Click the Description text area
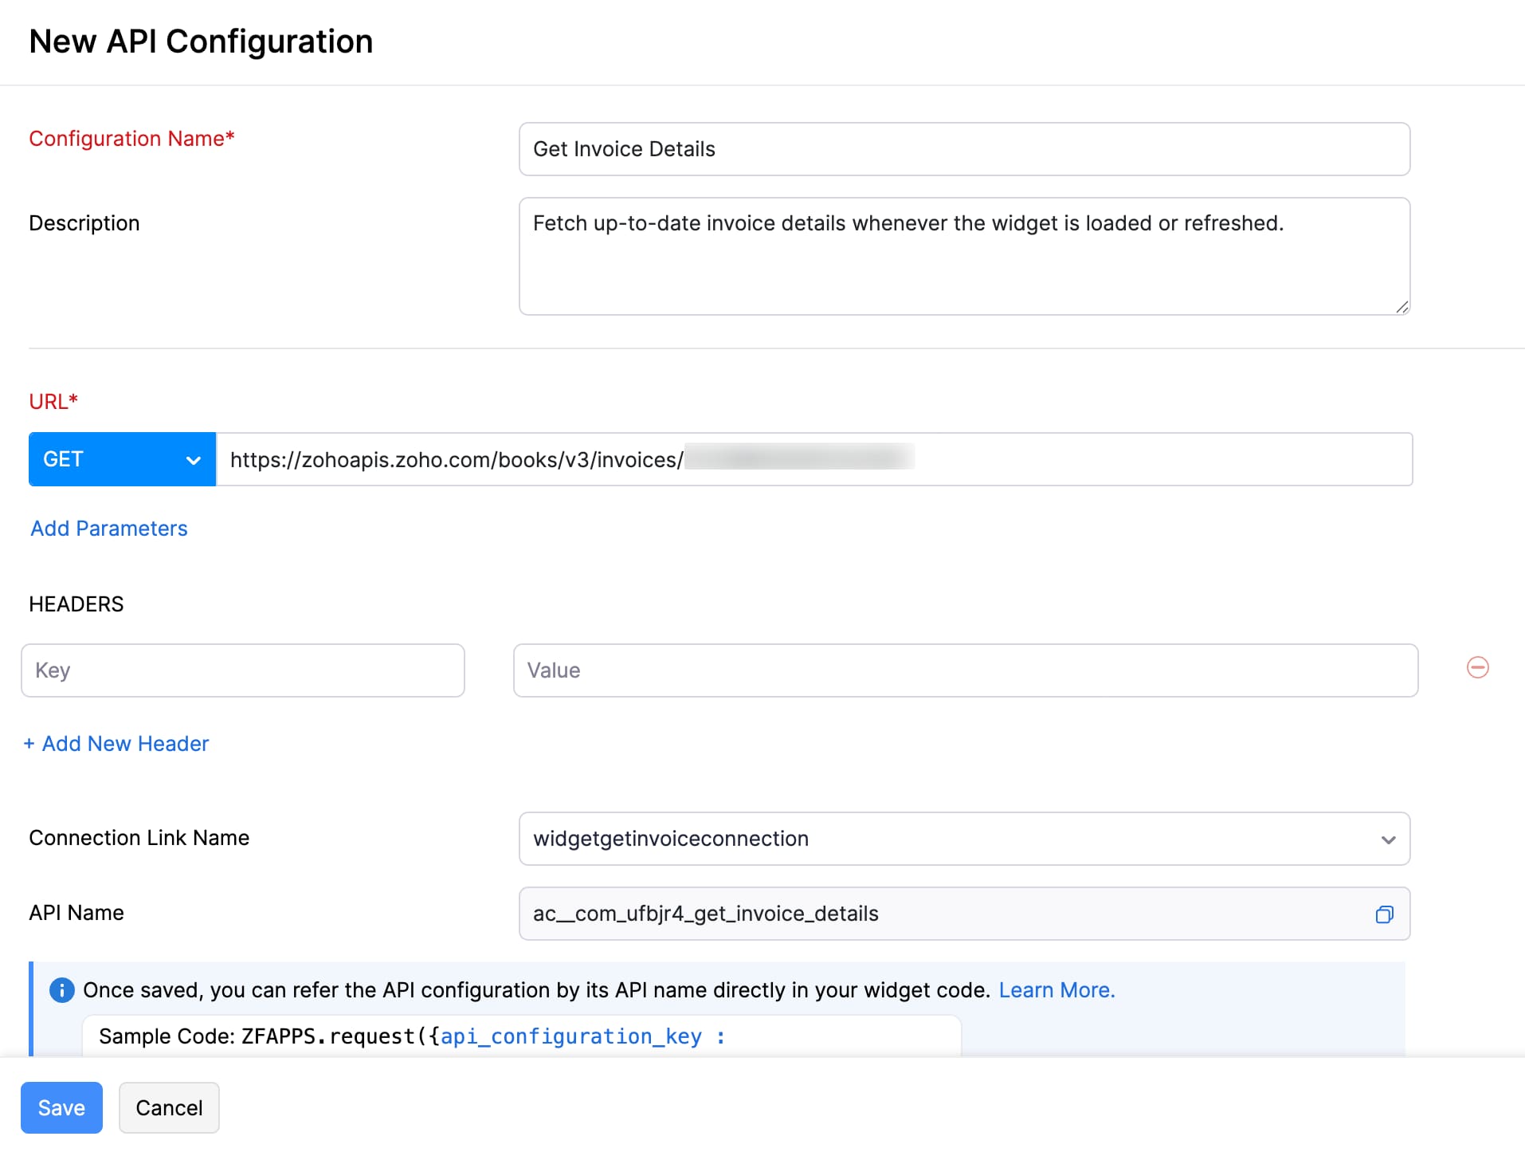The width and height of the screenshot is (1525, 1156). (963, 255)
